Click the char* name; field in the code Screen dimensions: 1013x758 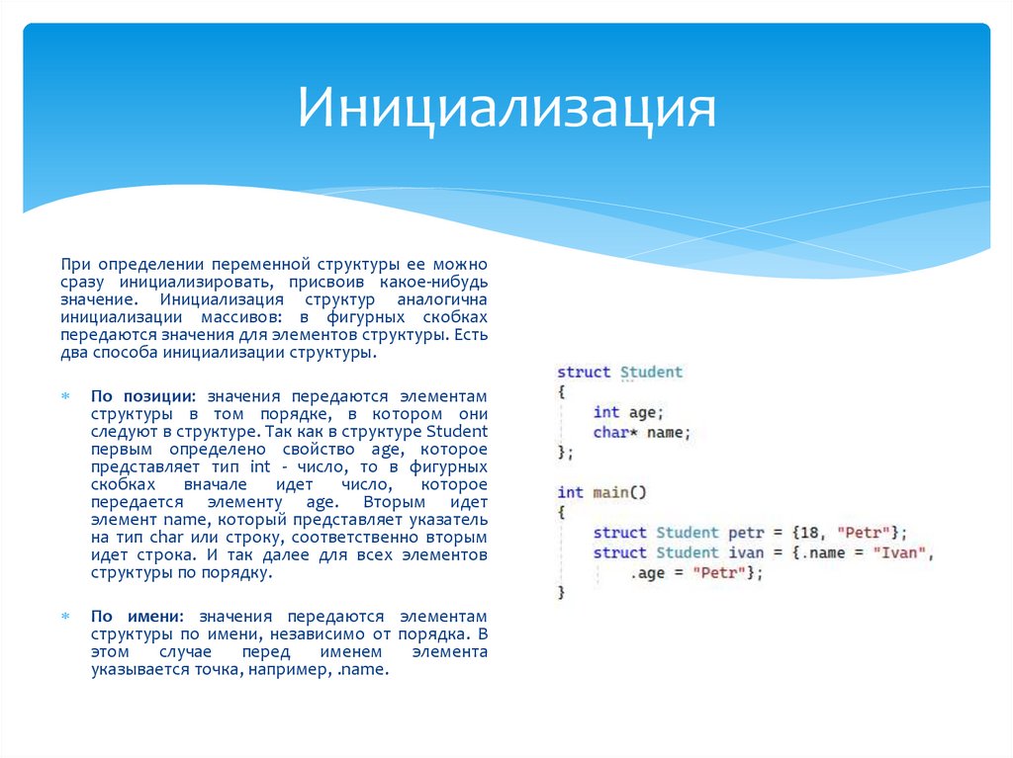point(643,432)
